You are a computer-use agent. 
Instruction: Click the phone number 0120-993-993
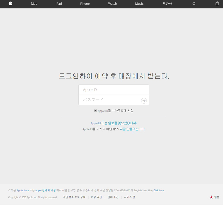[121, 190]
